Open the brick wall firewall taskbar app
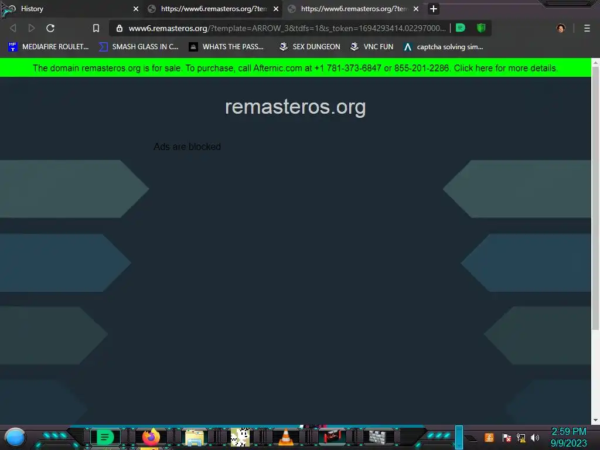Screen dimensions: 600x450 click(377, 437)
